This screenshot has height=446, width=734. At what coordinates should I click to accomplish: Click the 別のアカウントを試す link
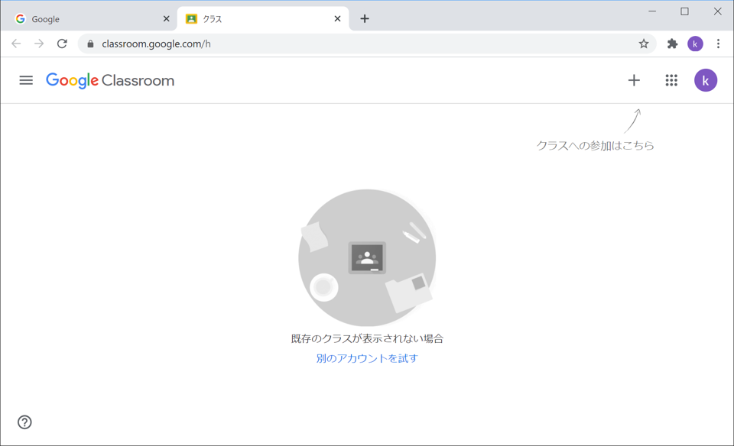click(x=367, y=359)
